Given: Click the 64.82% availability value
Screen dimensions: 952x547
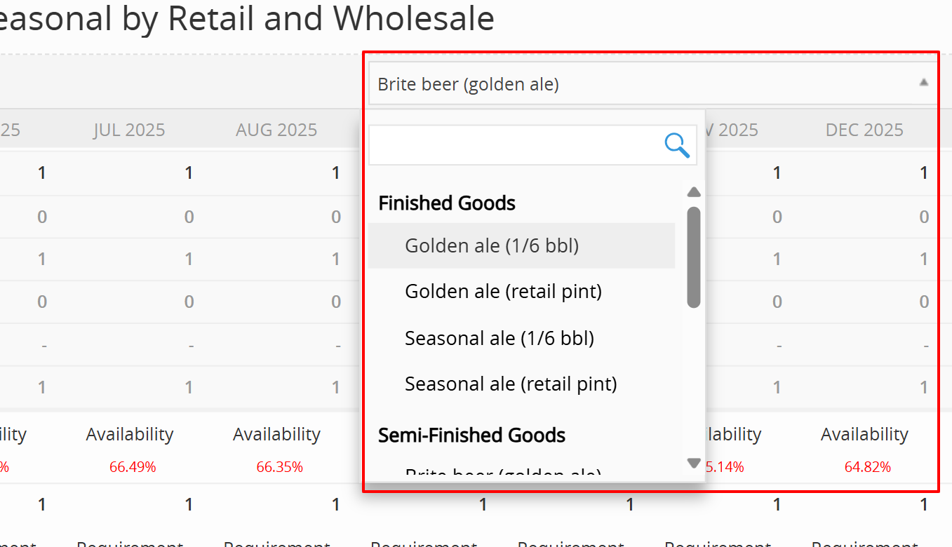Looking at the screenshot, I should coord(868,467).
